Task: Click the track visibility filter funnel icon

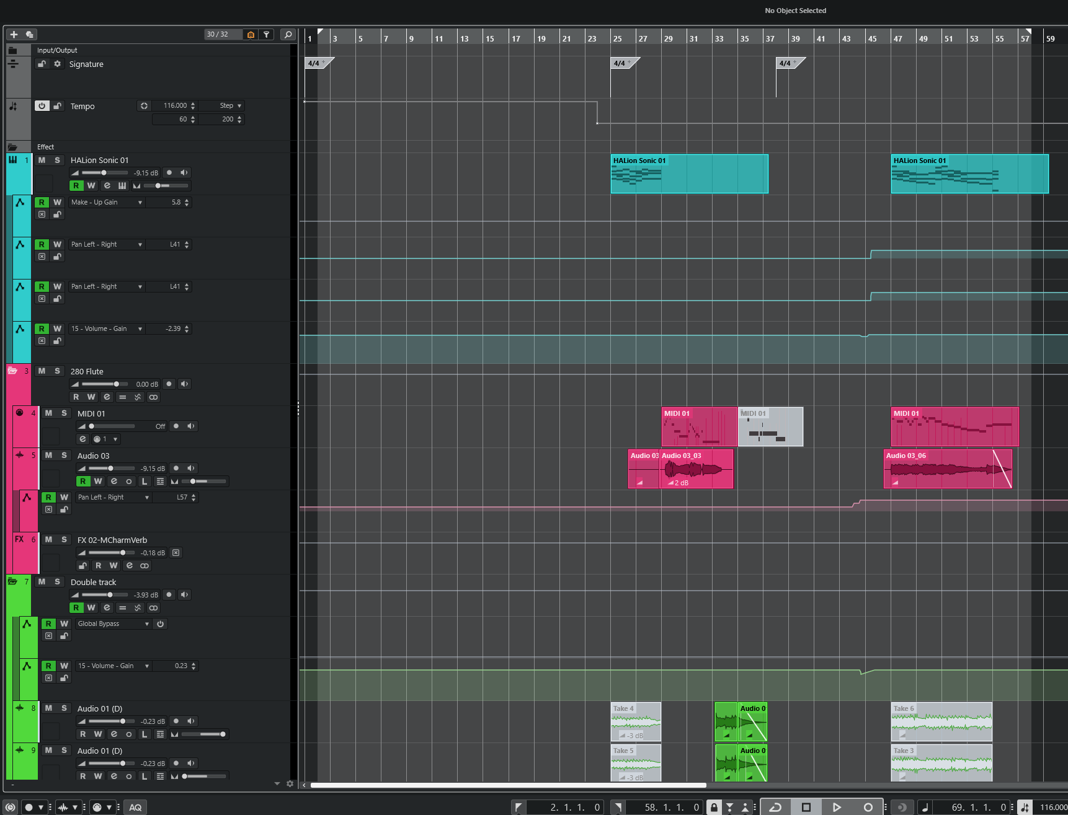Action: tap(266, 35)
